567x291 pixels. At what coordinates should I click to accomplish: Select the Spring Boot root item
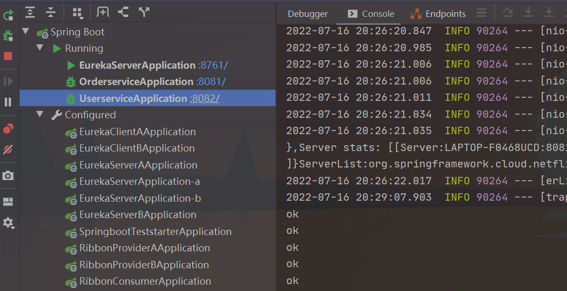point(78,32)
